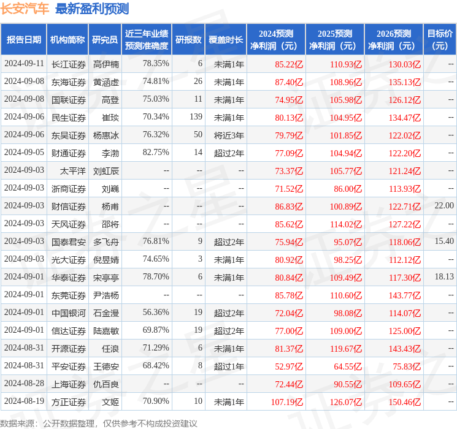
Task: Select the 东吴证券 institution cell
Action: click(x=69, y=135)
